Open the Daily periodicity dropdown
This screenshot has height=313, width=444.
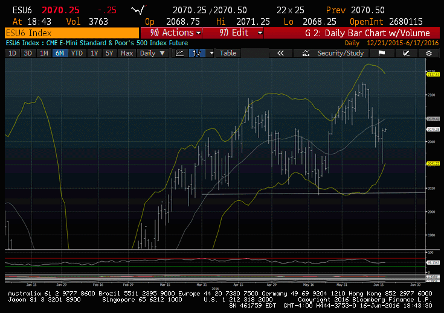pyautogui.click(x=152, y=53)
